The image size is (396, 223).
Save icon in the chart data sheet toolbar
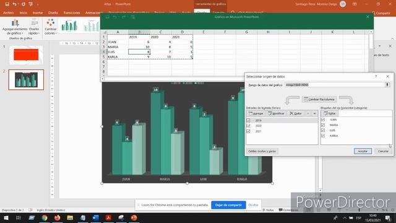click(x=107, y=17)
